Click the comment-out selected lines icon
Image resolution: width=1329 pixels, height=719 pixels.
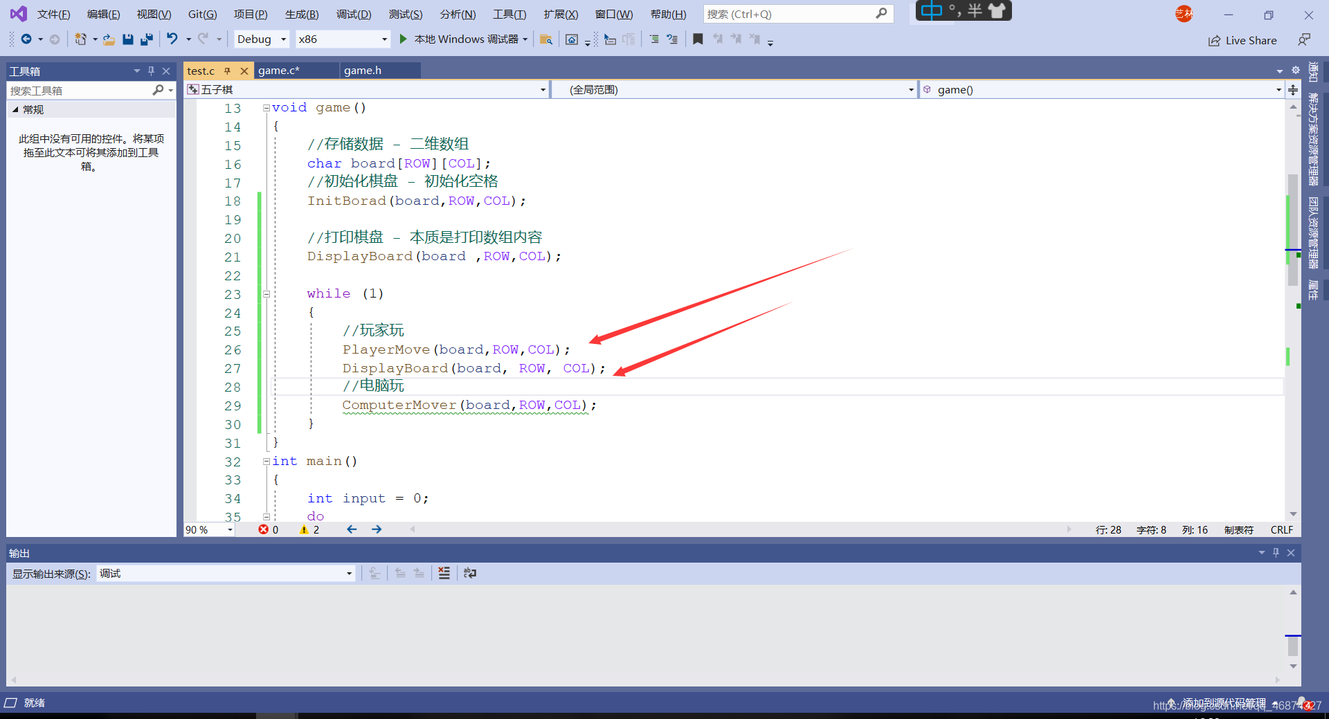coord(654,39)
